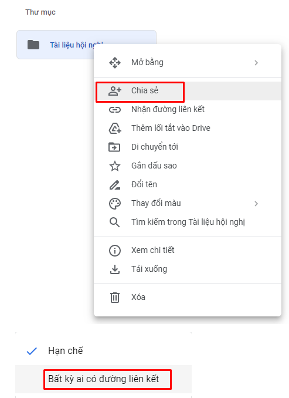Viewport: 289px width, 398px height.
Task: Click the link icon for Nhận đường liên kết
Action: 115,110
